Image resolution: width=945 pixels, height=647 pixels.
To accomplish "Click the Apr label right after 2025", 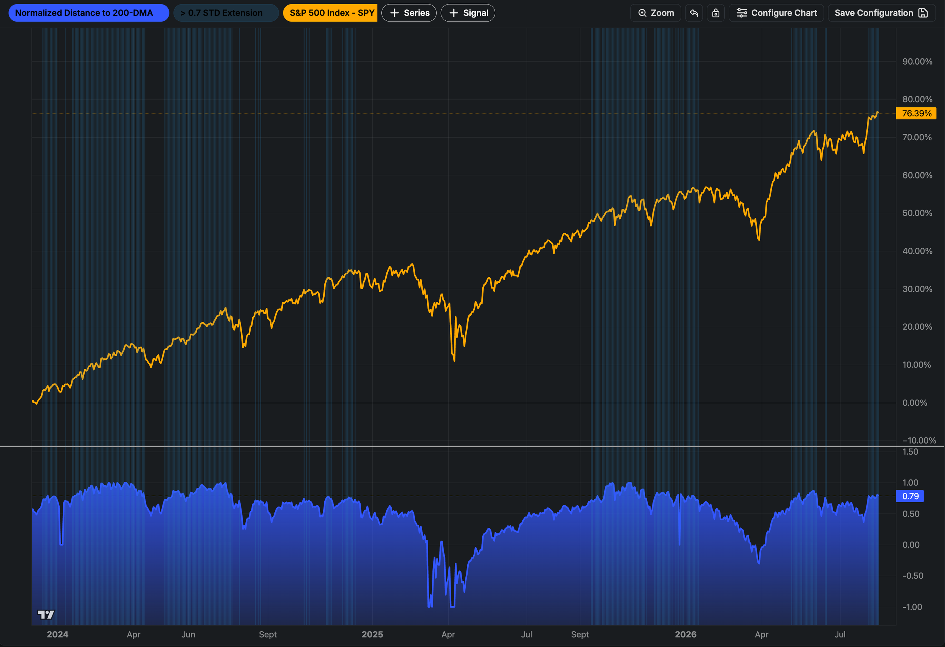I will [x=448, y=635].
